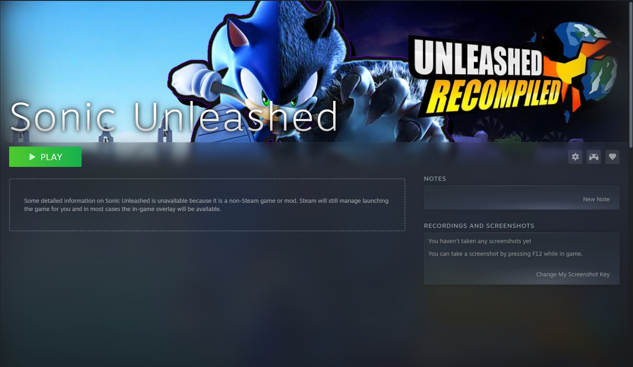Add game to favorites with heart icon
Viewport: 633px width, 367px height.
(x=612, y=157)
